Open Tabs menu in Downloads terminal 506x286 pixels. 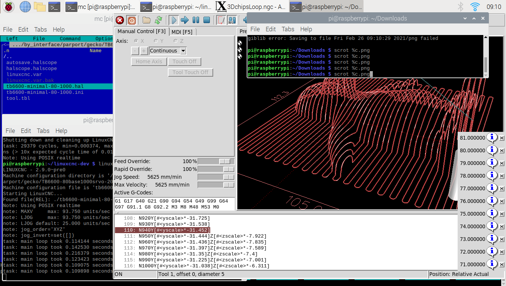pyautogui.click(x=288, y=29)
